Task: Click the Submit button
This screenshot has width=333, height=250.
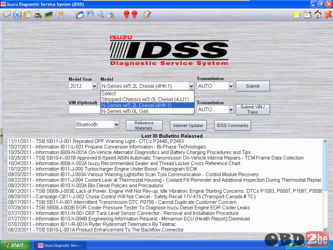Action: tap(253, 86)
